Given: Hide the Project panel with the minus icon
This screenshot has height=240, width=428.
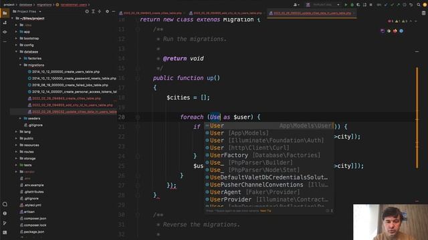Looking at the screenshot, I should pos(114,11).
